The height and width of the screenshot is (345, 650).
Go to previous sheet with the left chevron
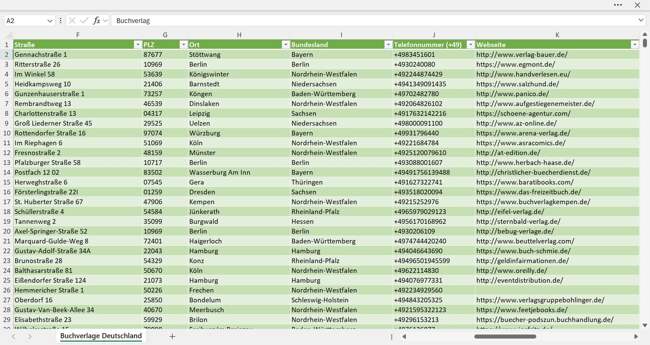[x=14, y=337]
